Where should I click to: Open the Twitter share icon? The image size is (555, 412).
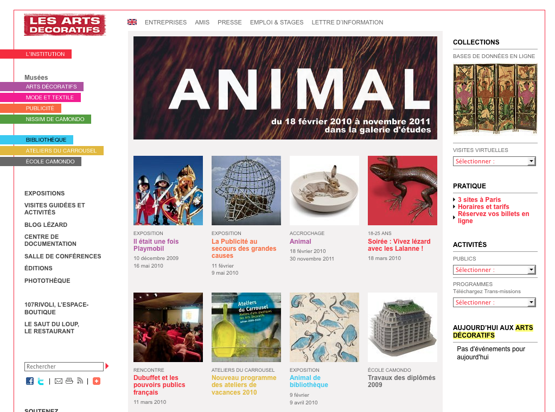[41, 381]
